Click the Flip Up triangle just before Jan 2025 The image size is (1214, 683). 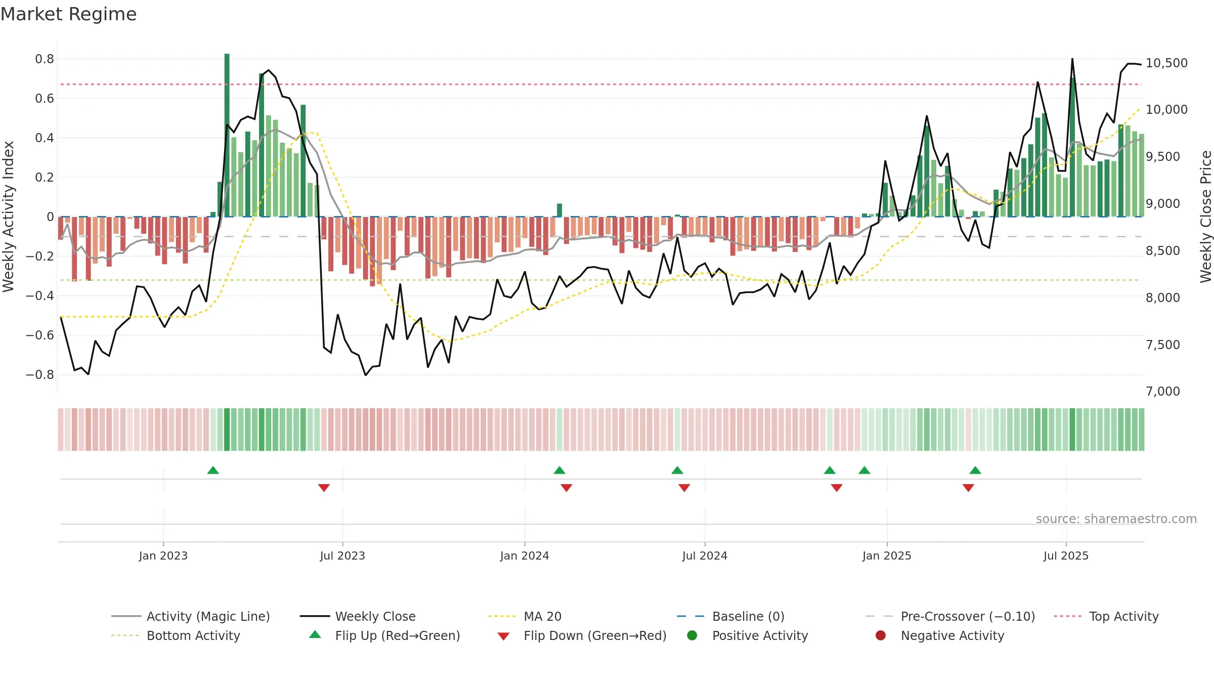pyautogui.click(x=864, y=471)
